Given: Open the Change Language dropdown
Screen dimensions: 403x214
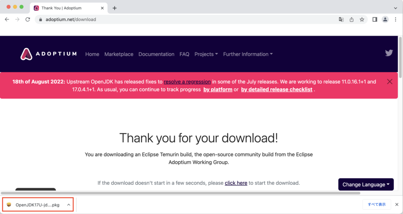Looking at the screenshot, I should 366,184.
